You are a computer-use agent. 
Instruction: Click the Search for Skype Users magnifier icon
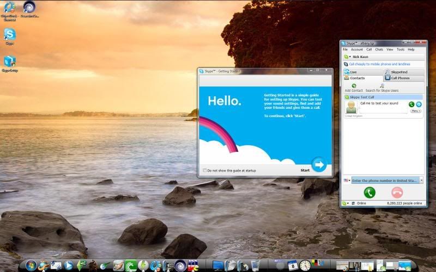(x=382, y=86)
